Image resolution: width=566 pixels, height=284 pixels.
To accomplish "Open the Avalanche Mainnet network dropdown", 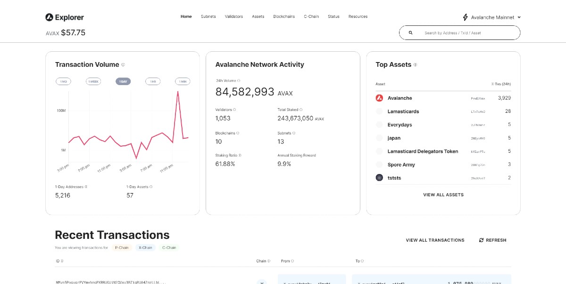I will click(491, 17).
